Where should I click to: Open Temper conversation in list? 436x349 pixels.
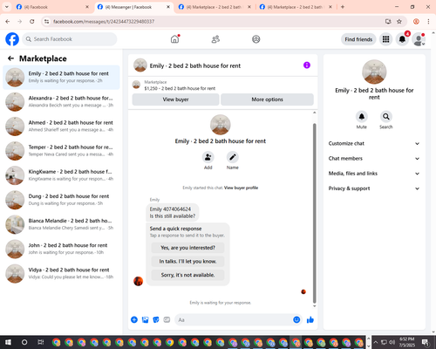61,151
